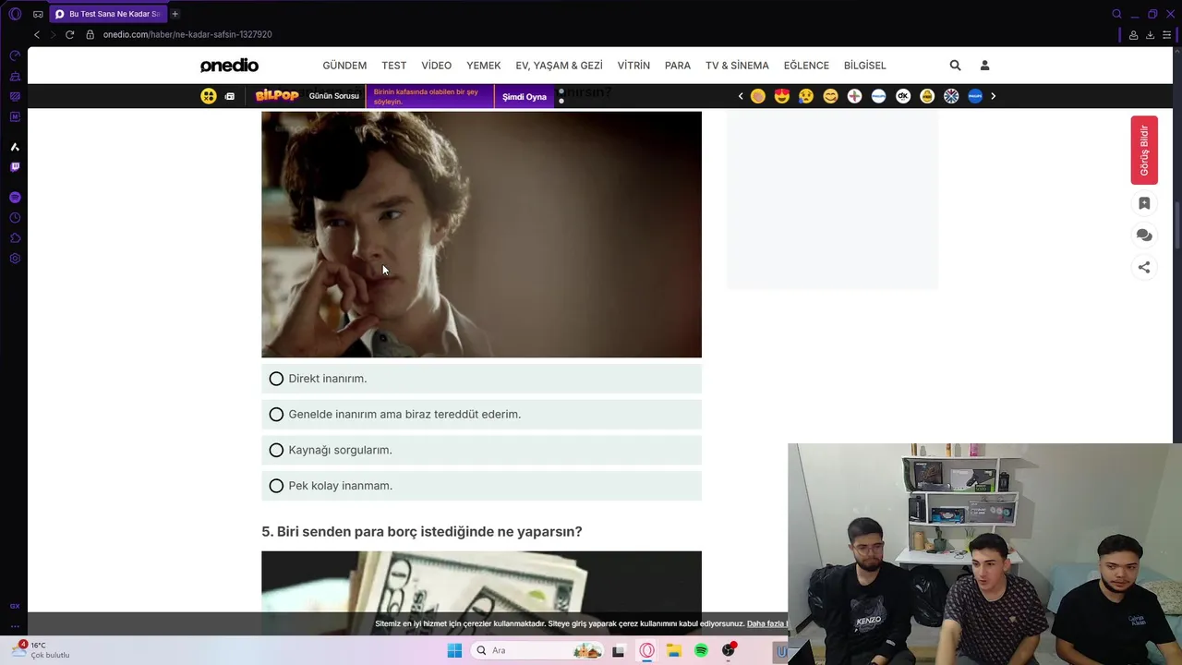This screenshot has height=665, width=1182.
Task: Click the share icon on the right
Action: click(1144, 268)
